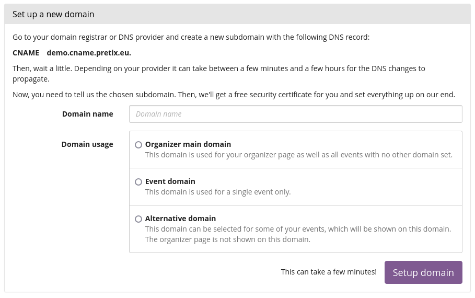Screen dimensions: 475x298
Task: Click the "Go to your domain registrar" instruction
Action: [x=191, y=37]
